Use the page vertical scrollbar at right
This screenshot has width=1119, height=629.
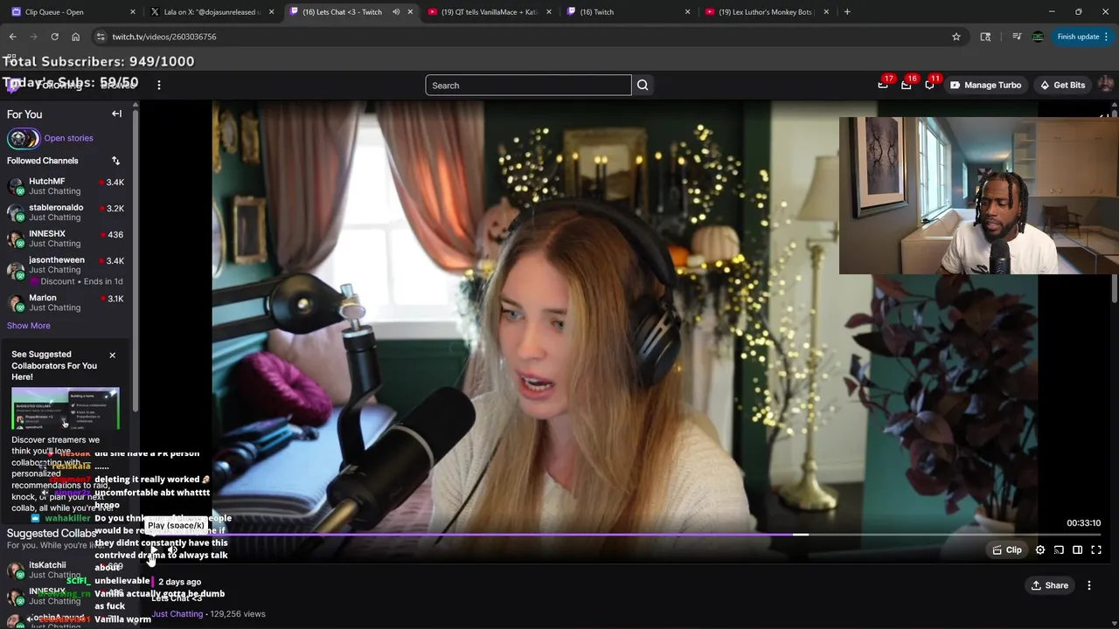tap(1116, 205)
